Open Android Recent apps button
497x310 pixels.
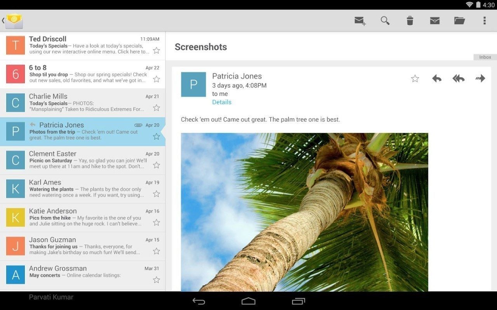(298, 301)
